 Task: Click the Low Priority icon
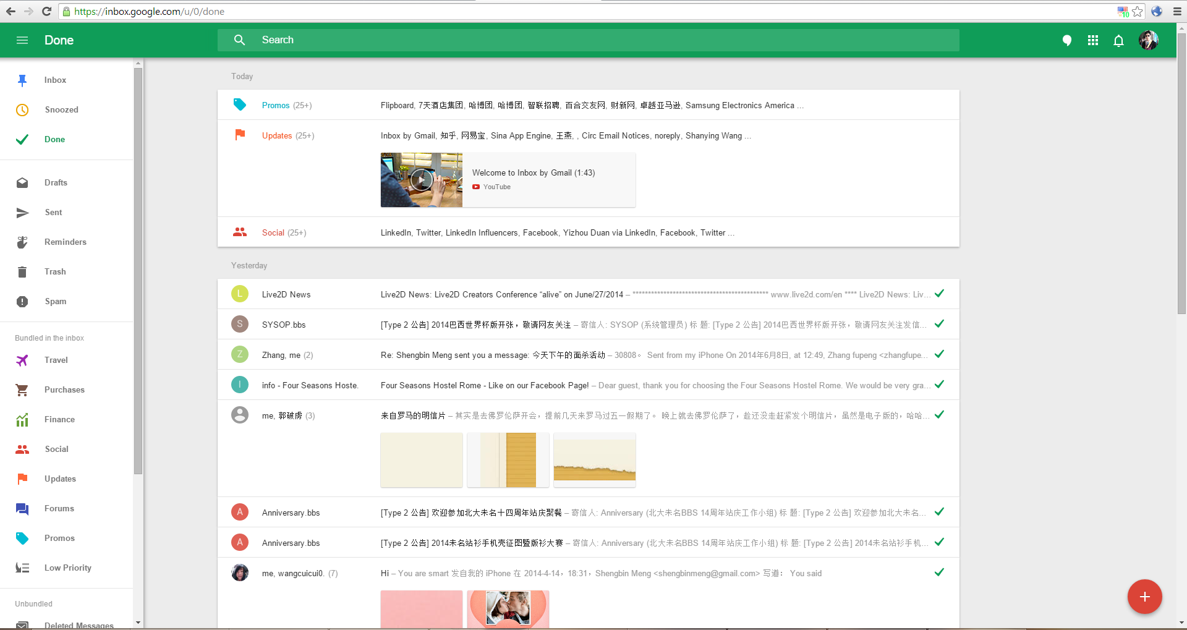tap(22, 568)
